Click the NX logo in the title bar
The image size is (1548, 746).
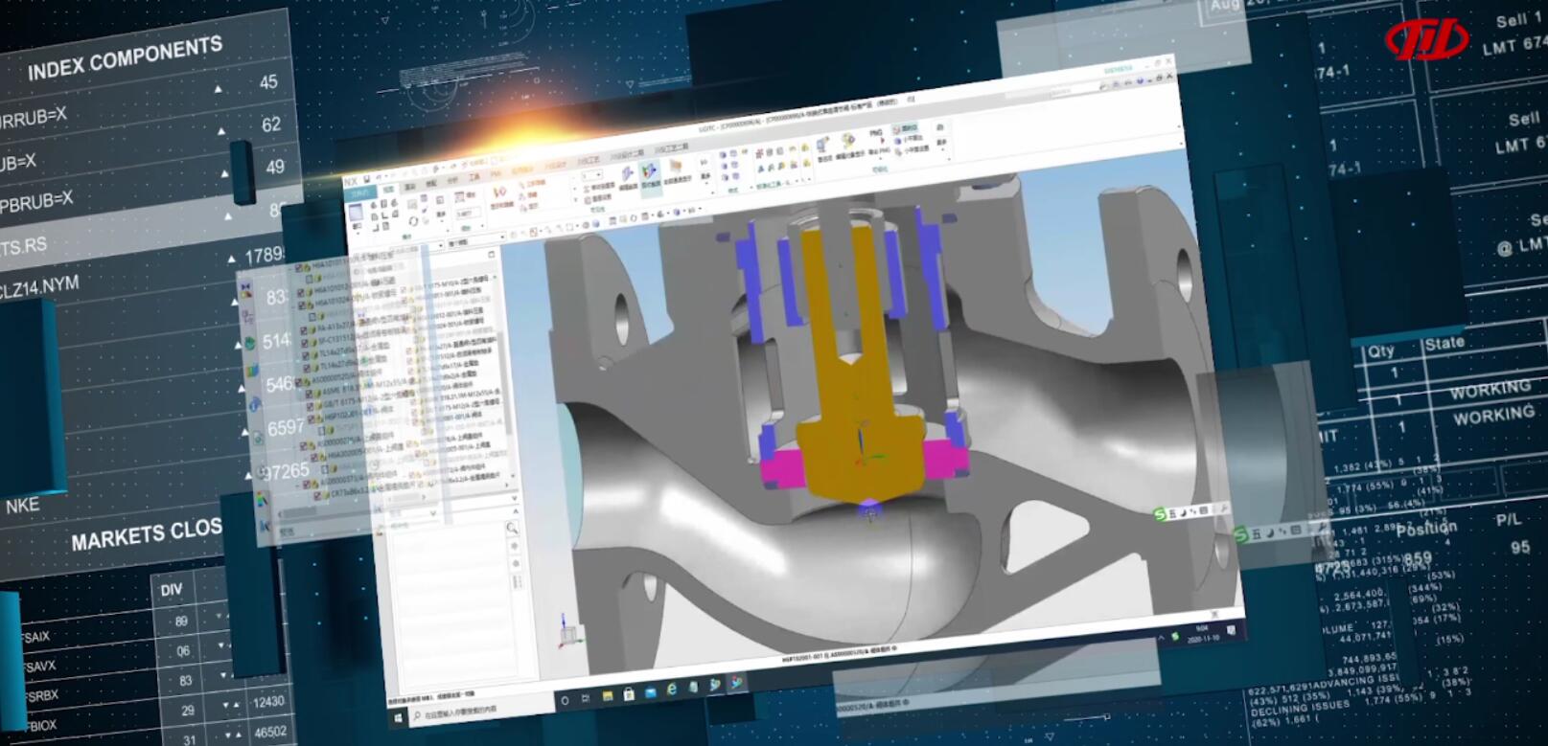click(351, 181)
